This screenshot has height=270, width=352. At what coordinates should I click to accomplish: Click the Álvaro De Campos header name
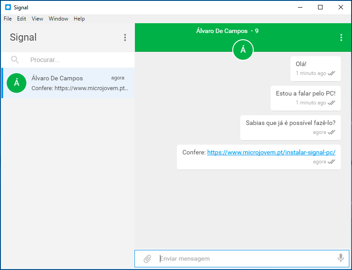click(x=222, y=31)
